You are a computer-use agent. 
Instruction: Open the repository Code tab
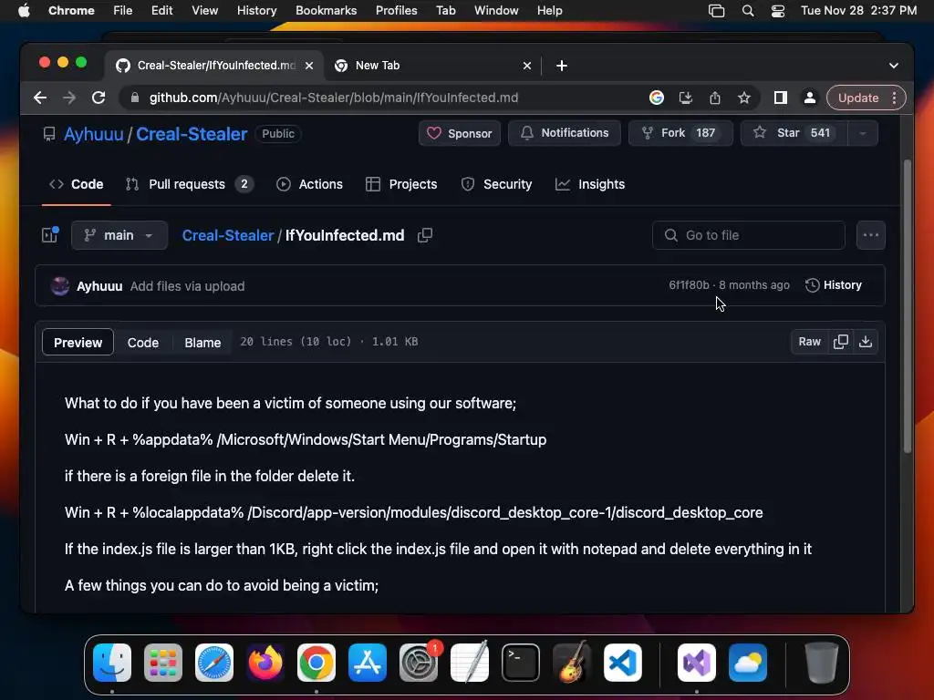[77, 184]
